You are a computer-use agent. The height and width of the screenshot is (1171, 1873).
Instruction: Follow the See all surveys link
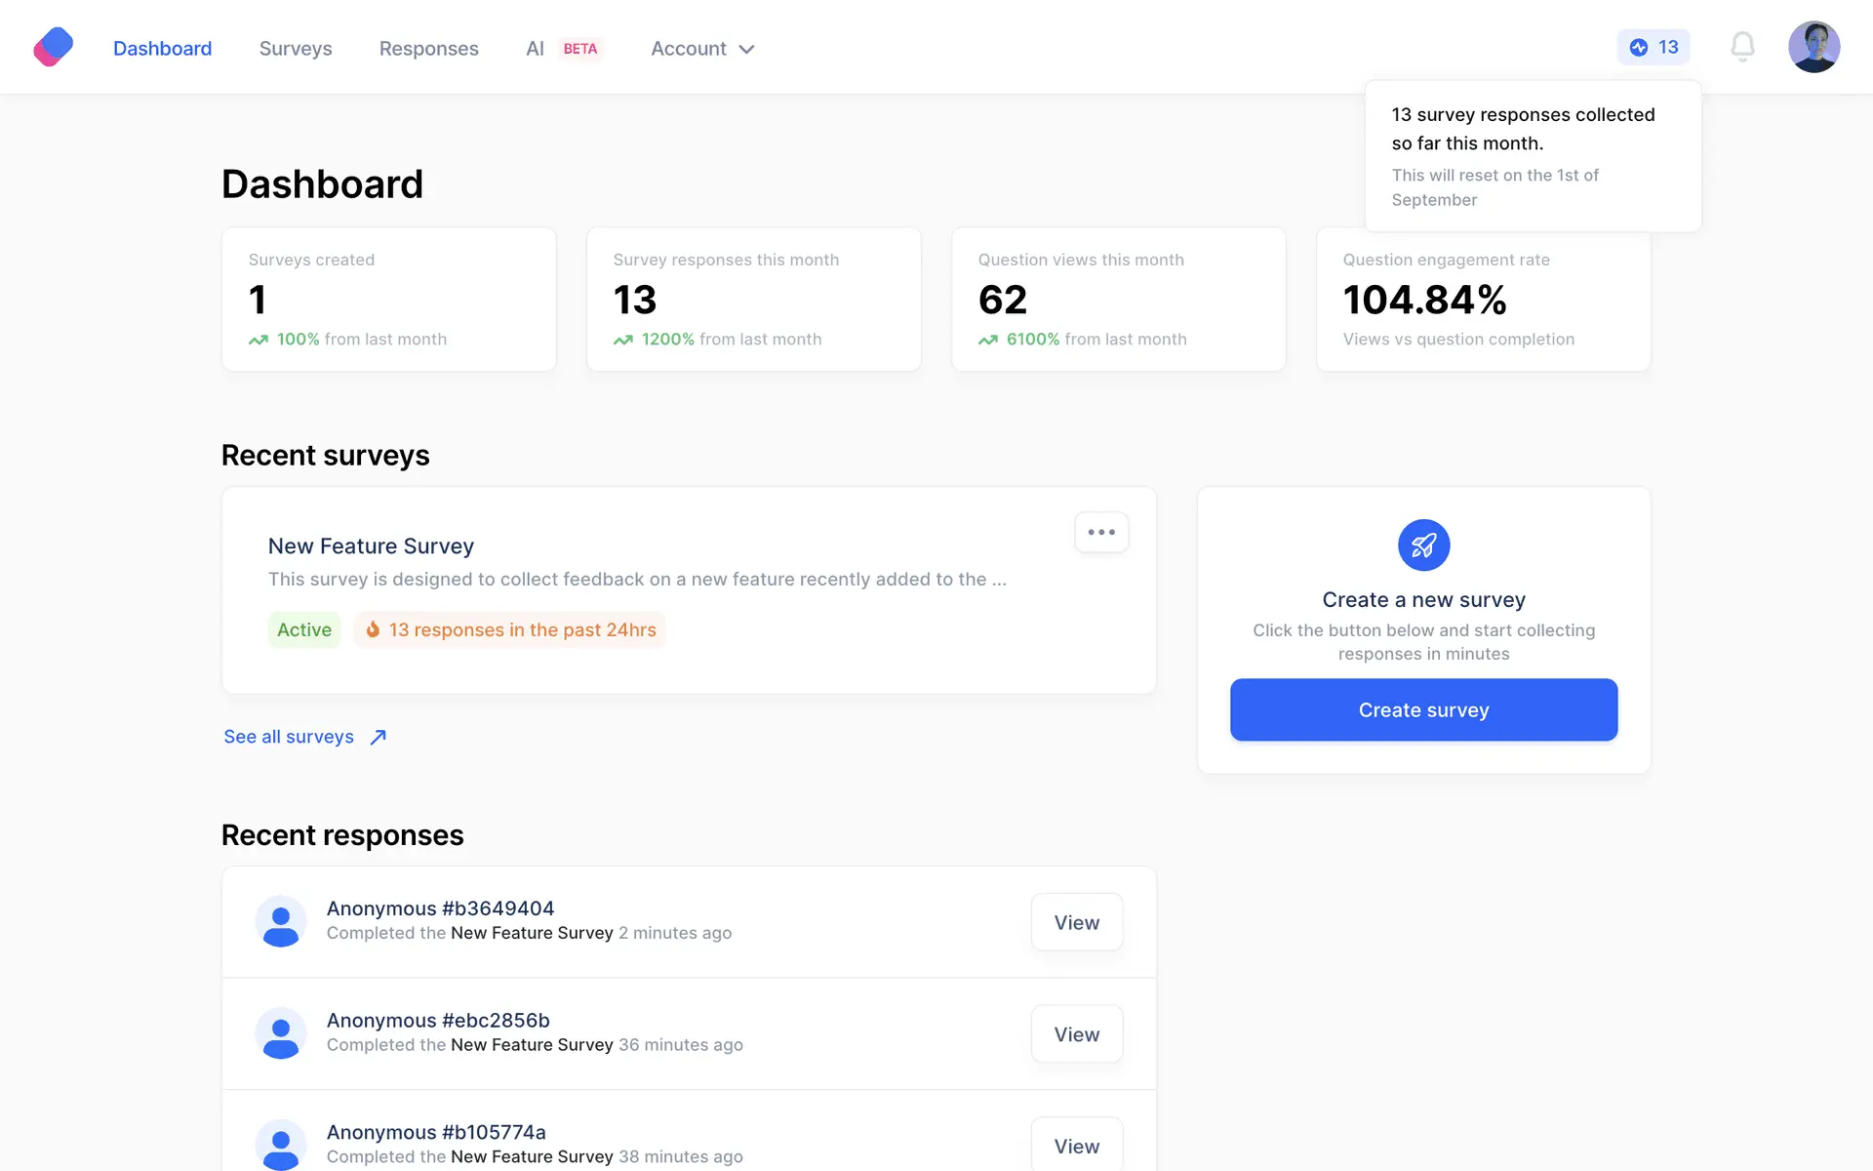click(x=289, y=737)
